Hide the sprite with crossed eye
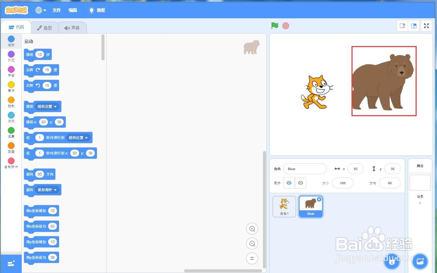 (301, 183)
